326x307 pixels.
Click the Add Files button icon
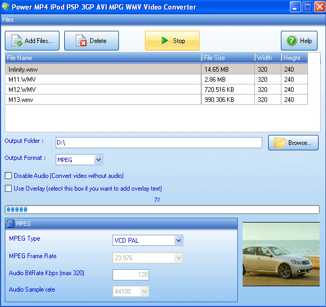(16, 41)
